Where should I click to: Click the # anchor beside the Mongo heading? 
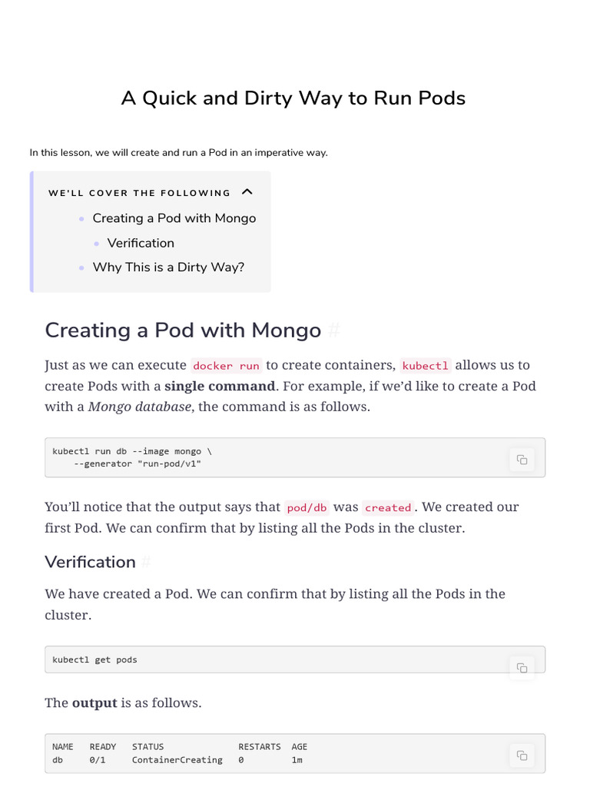pyautogui.click(x=333, y=330)
